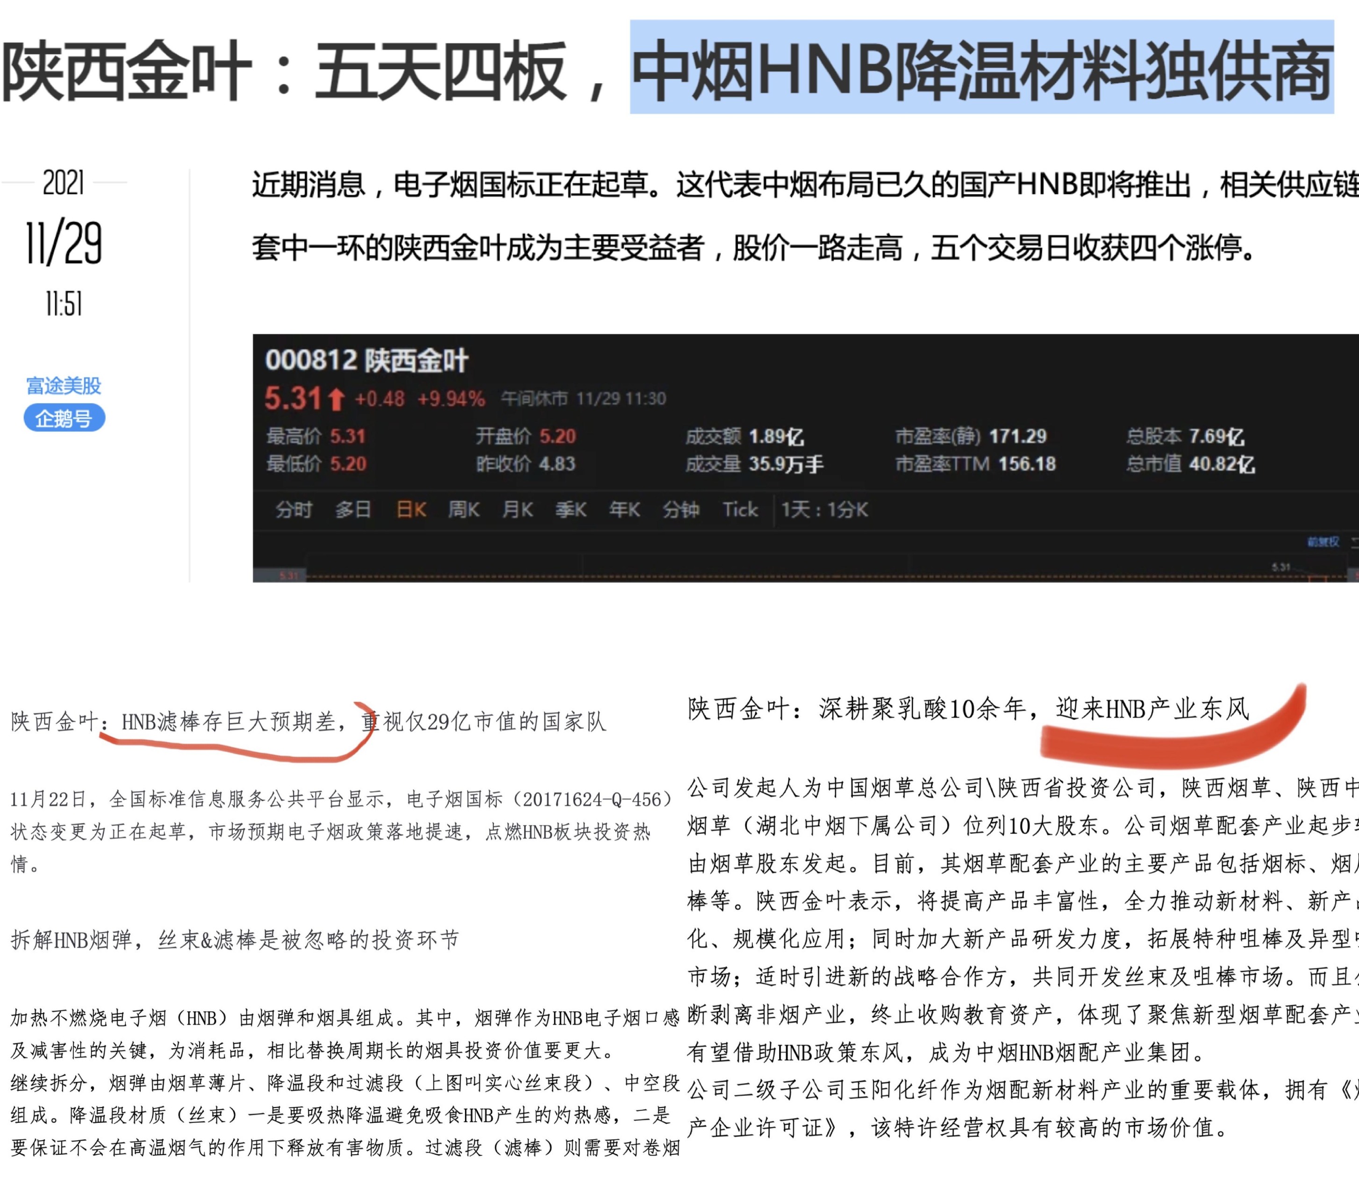Click the red up-arrow price icon

pos(336,399)
